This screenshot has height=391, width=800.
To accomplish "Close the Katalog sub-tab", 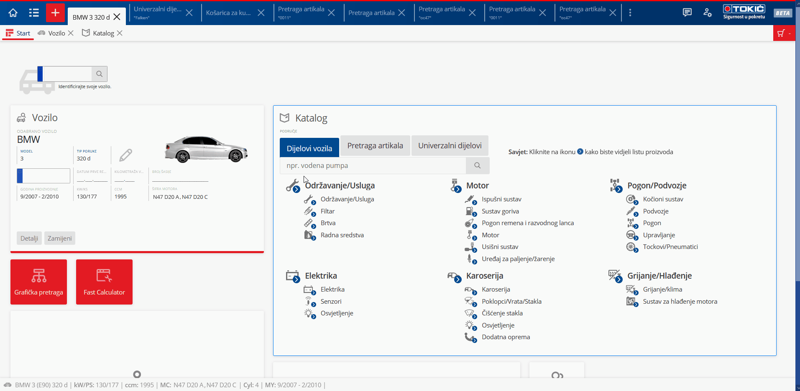I will [x=120, y=33].
